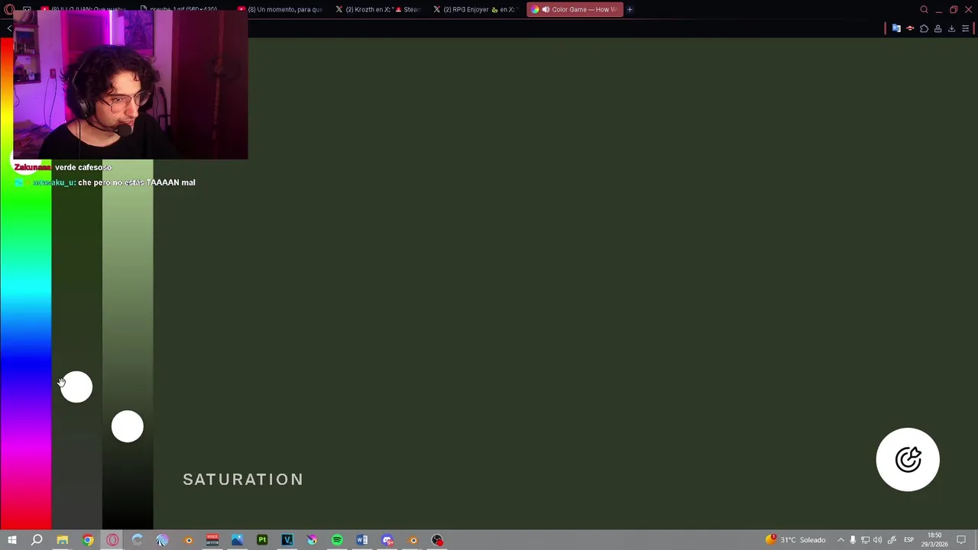Viewport: 978px width, 550px height.
Task: Open Google Chrome from the taskbar
Action: [x=88, y=540]
